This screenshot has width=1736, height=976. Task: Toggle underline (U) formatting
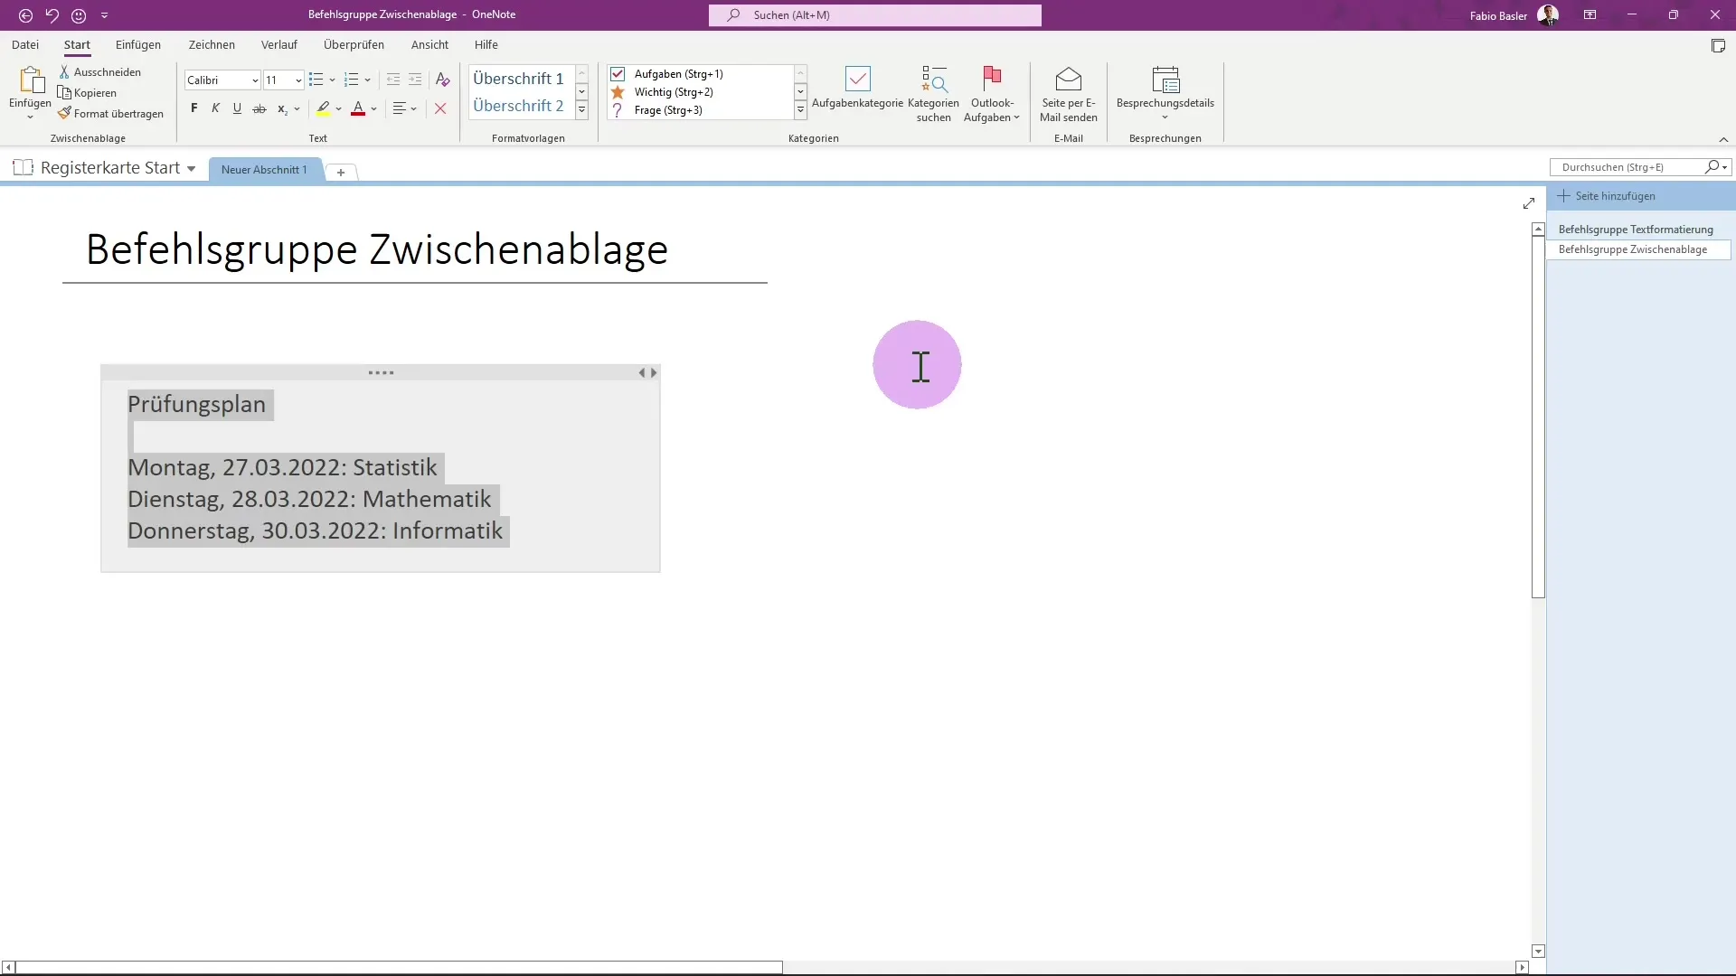click(237, 108)
